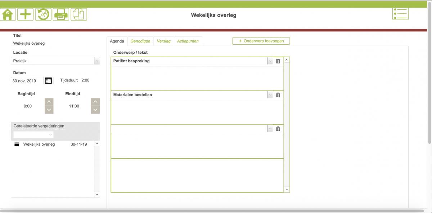Click the Eindtijd value 11:00
The height and width of the screenshot is (213, 432).
[74, 106]
